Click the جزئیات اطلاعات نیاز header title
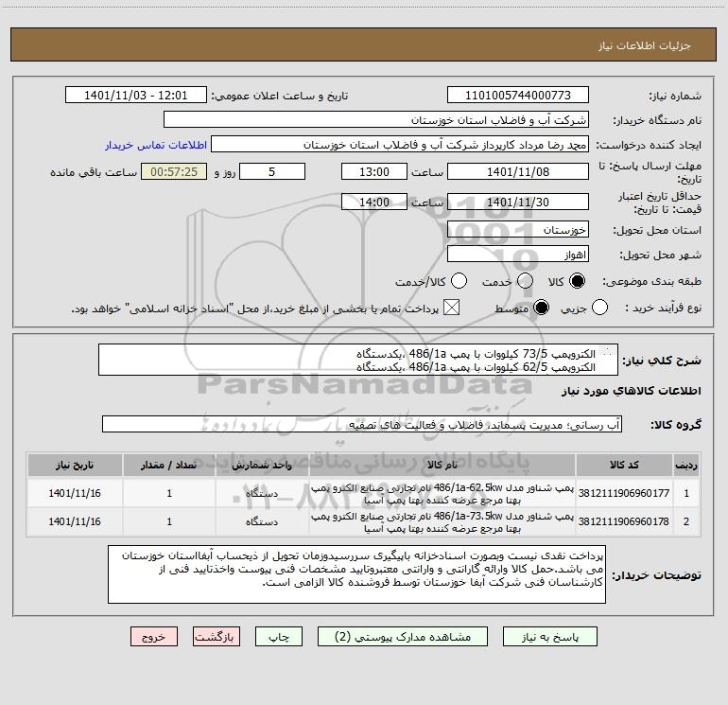 [645, 45]
